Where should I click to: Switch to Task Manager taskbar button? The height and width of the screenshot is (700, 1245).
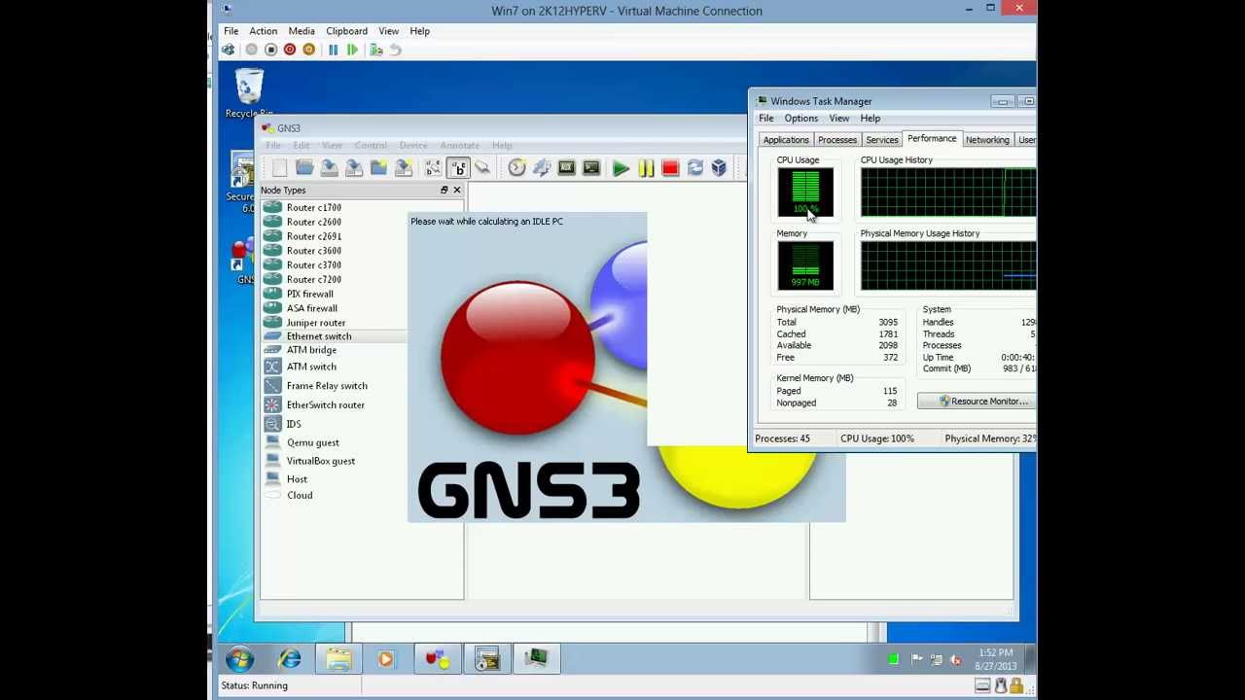[x=537, y=660]
